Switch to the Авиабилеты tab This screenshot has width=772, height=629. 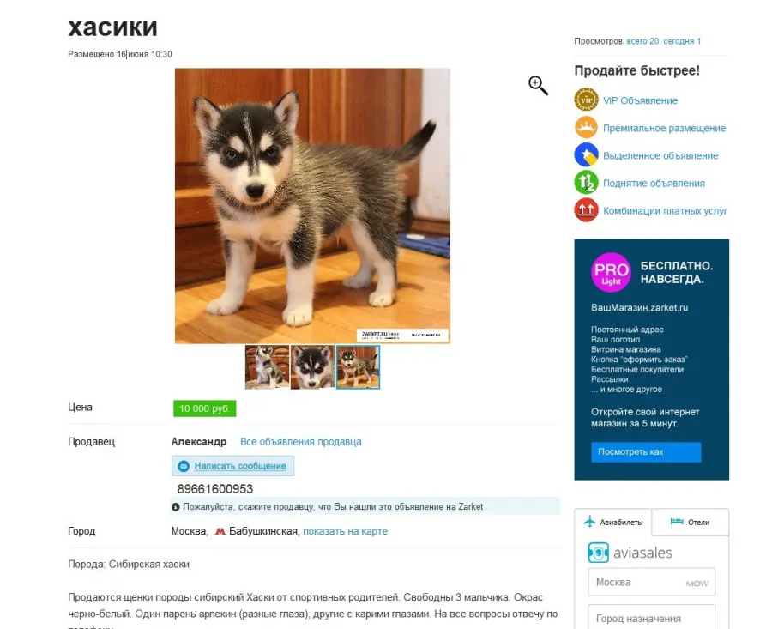pos(613,522)
